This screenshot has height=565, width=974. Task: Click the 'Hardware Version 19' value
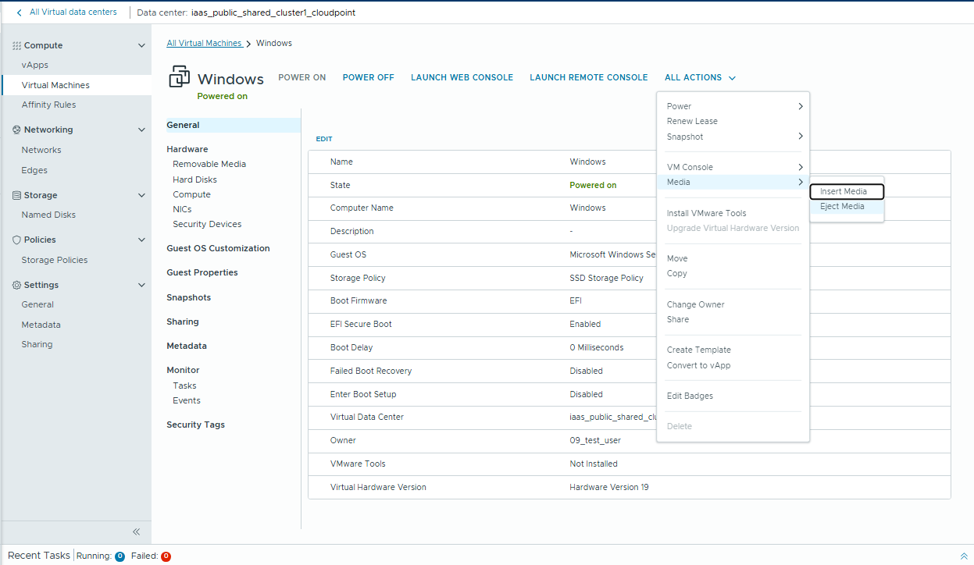tap(609, 488)
